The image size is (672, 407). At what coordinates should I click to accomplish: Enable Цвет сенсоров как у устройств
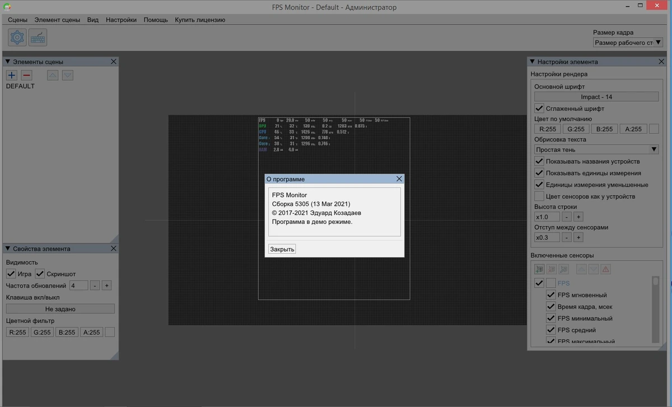[x=539, y=196]
